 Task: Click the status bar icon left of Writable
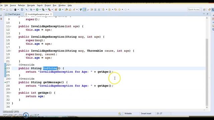point(120,113)
